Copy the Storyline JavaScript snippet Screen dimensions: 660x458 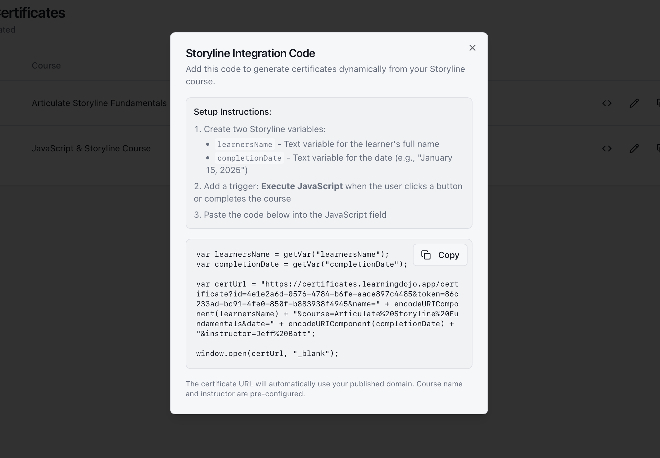[x=440, y=255]
